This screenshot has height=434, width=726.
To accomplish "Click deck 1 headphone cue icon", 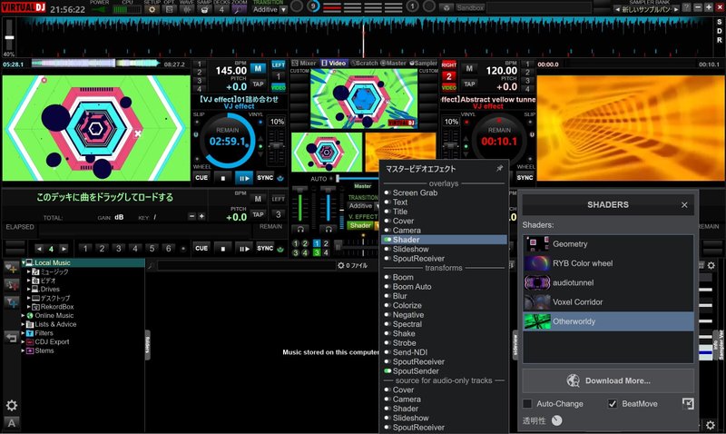I will pos(300,229).
